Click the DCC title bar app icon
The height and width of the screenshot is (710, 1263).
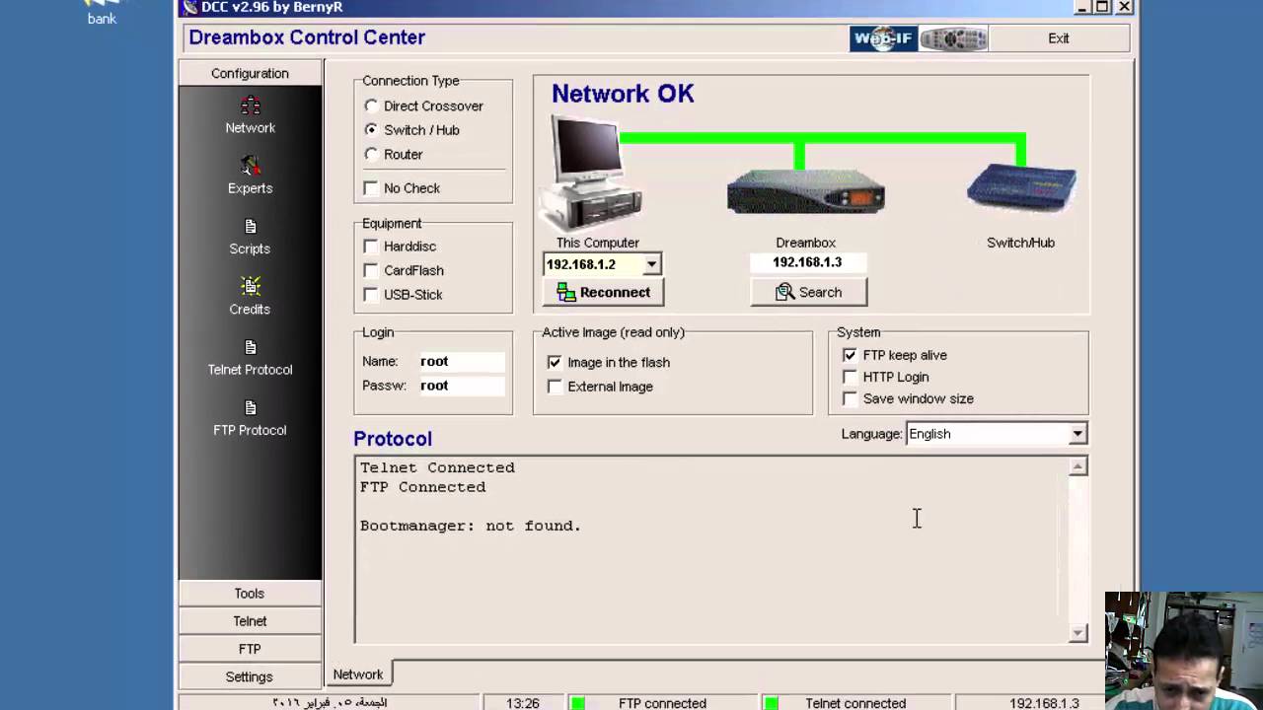coord(190,7)
